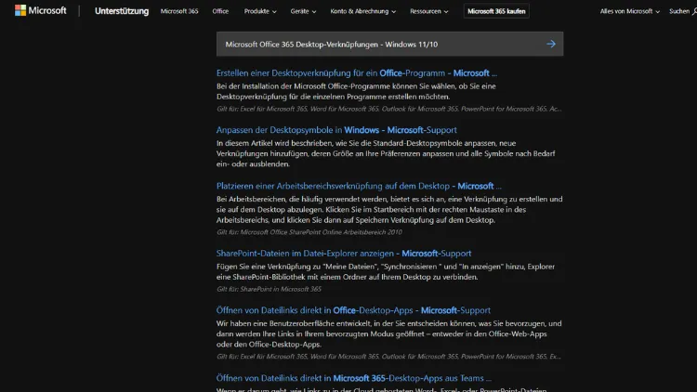Image resolution: width=697 pixels, height=392 pixels.
Task: Open the Office navigation item
Action: click(220, 11)
